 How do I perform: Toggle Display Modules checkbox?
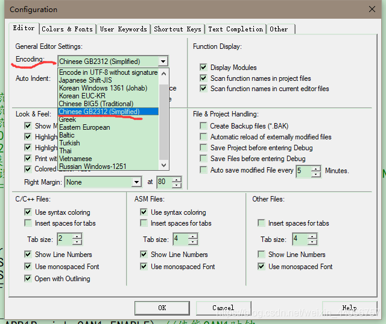203,67
